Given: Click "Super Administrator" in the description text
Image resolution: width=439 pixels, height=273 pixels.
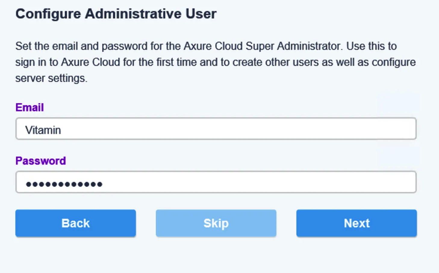Looking at the screenshot, I should coord(293,46).
